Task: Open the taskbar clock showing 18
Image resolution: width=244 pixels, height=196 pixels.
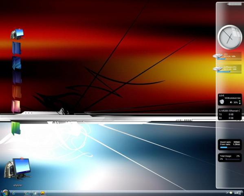Action: coord(238,193)
